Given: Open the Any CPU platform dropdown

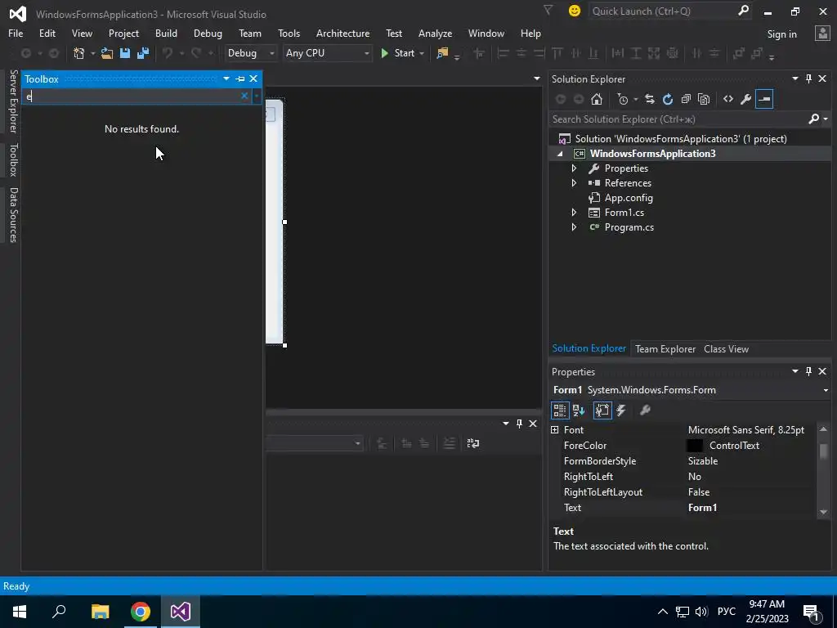Looking at the screenshot, I should 366,53.
